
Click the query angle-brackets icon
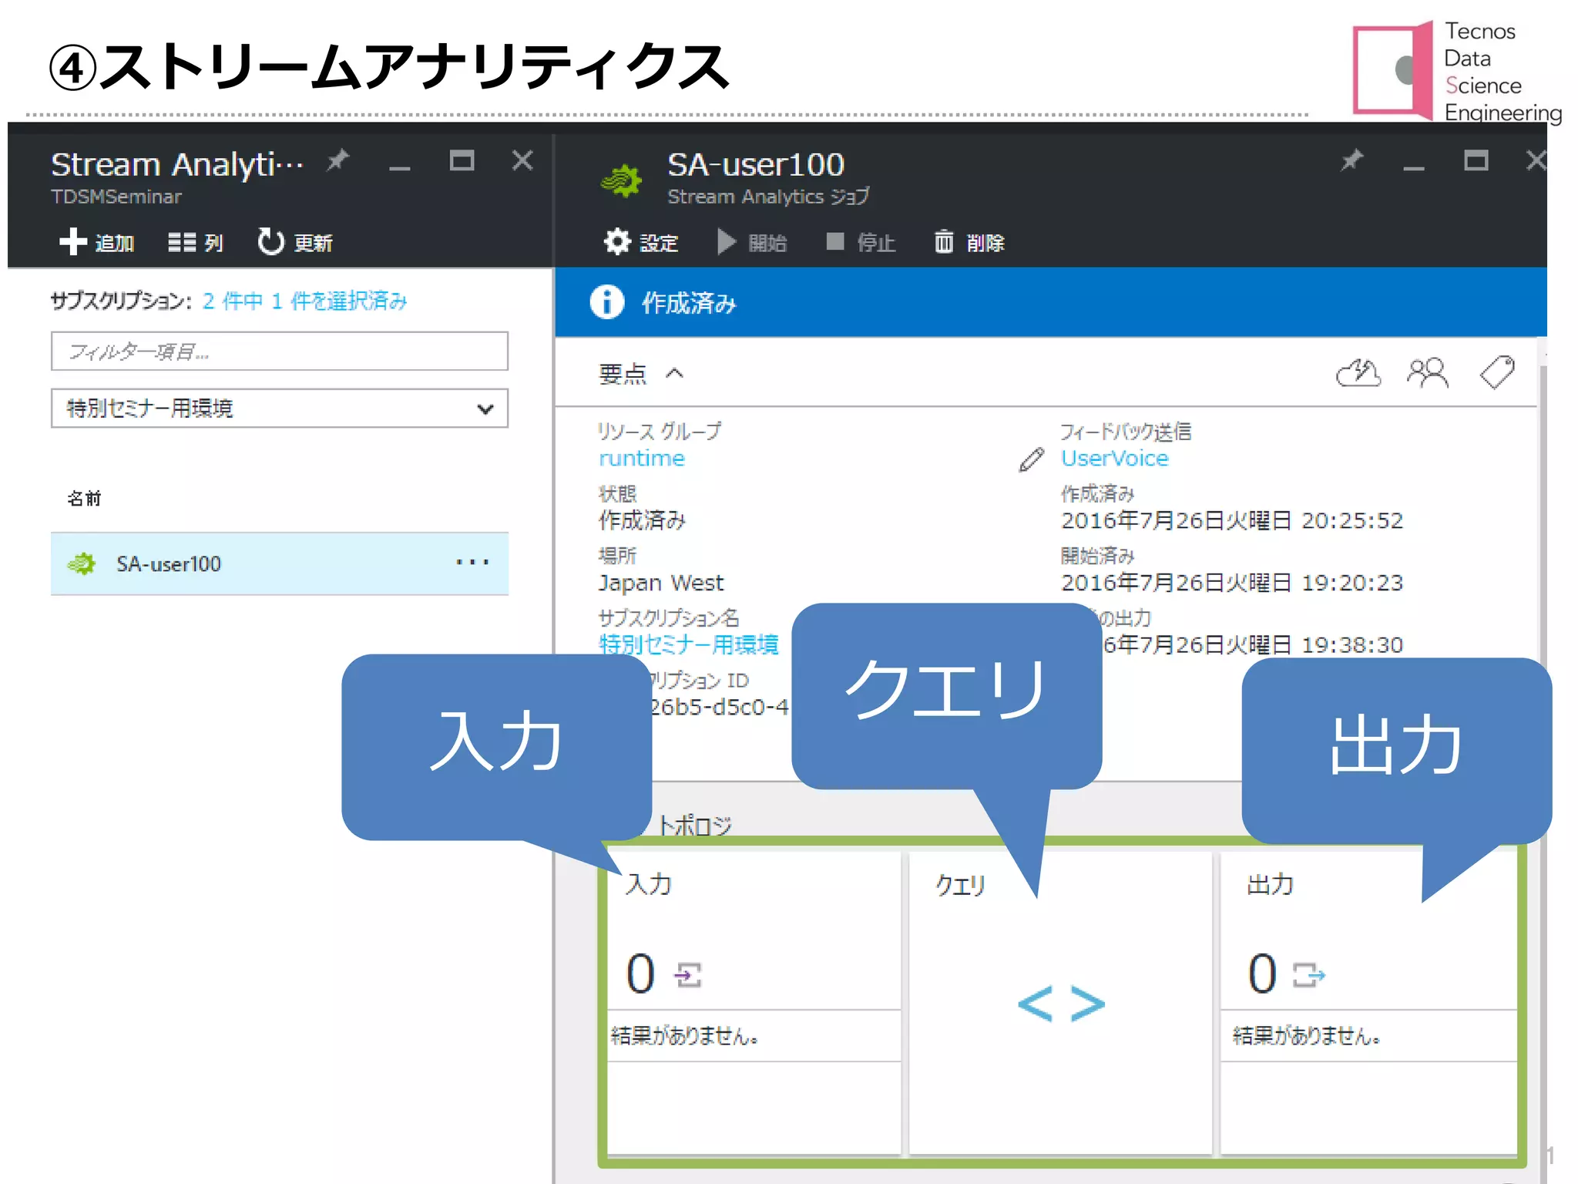1061,1004
